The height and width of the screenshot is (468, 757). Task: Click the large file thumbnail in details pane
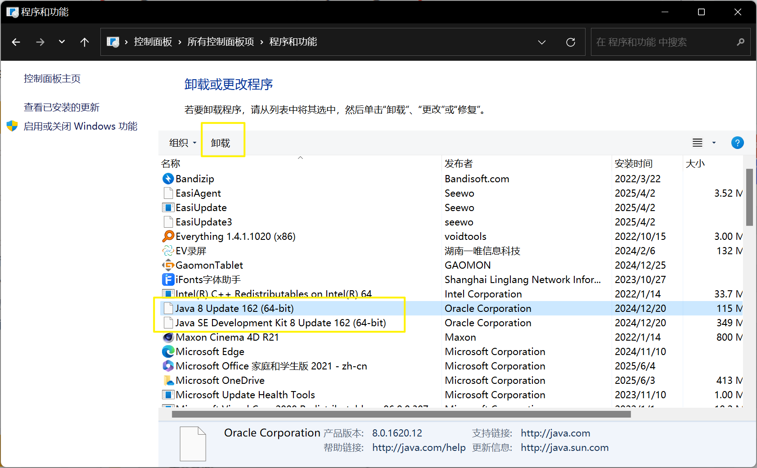pos(193,444)
